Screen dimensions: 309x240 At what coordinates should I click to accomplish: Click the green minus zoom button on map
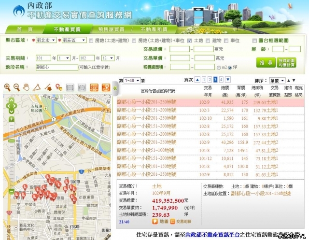pyautogui.click(x=12, y=191)
